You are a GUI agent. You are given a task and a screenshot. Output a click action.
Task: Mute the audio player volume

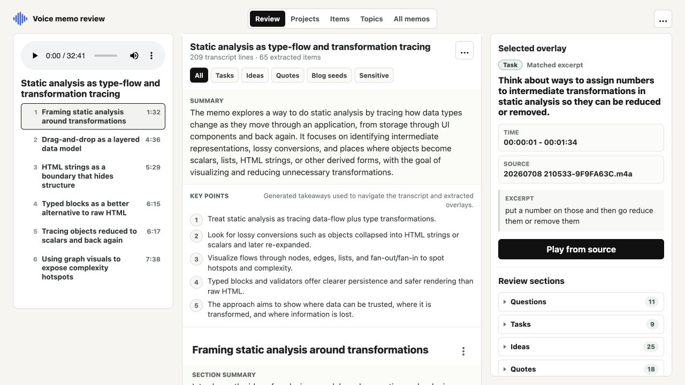pyautogui.click(x=134, y=56)
